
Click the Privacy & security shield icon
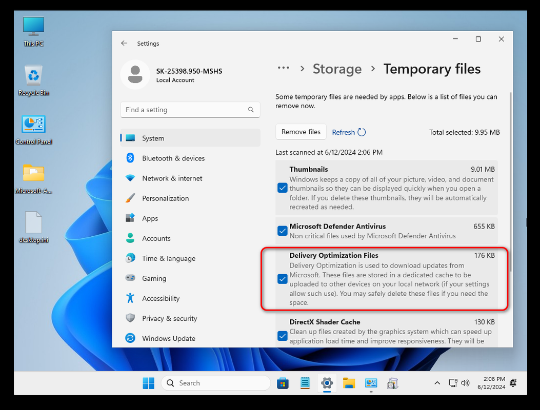click(130, 318)
